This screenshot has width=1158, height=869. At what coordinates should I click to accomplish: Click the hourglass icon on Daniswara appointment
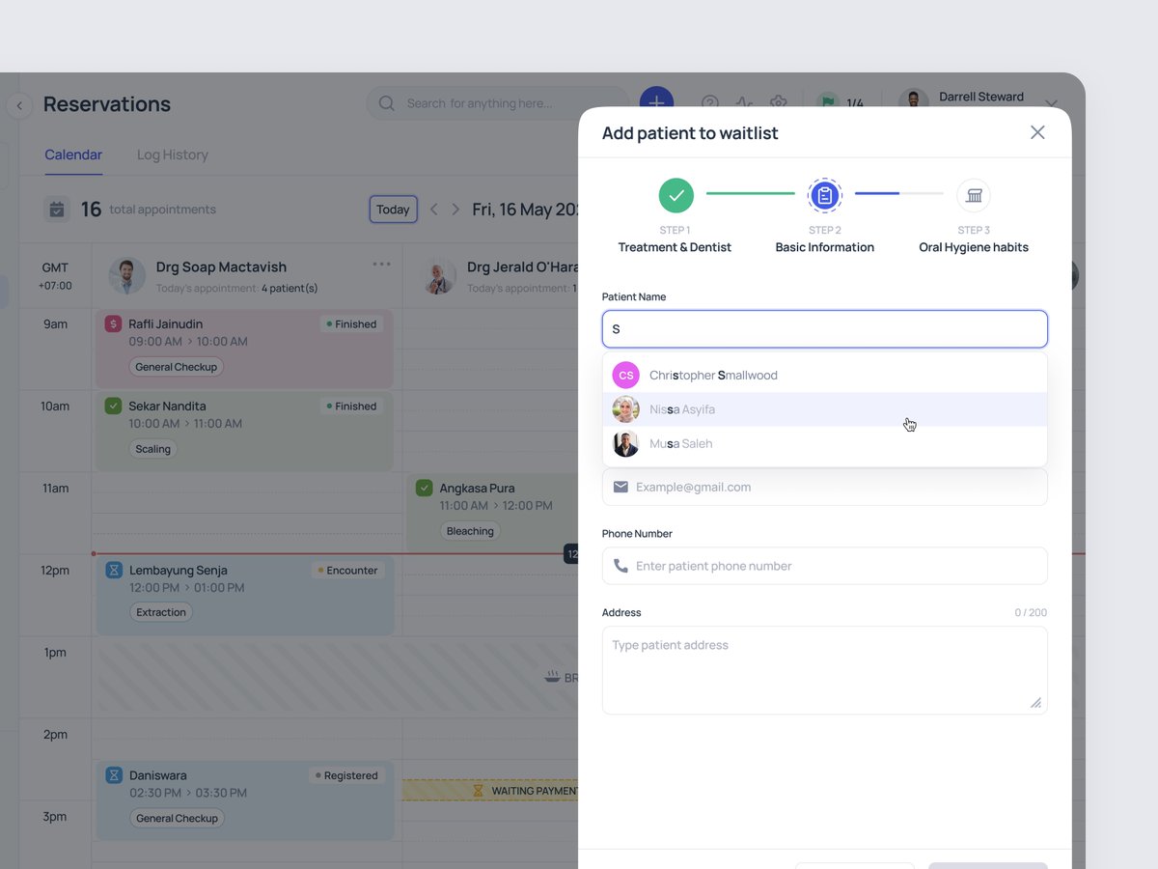click(x=114, y=775)
